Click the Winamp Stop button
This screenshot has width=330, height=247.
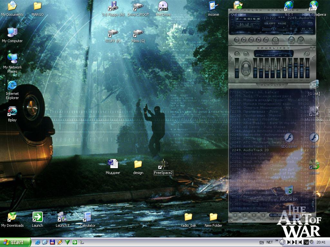258,40
